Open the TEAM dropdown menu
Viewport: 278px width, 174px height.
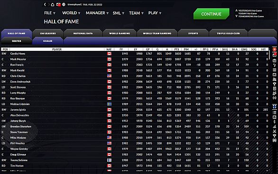[136, 13]
